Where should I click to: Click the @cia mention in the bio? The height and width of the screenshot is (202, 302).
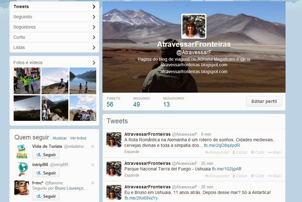(245, 59)
